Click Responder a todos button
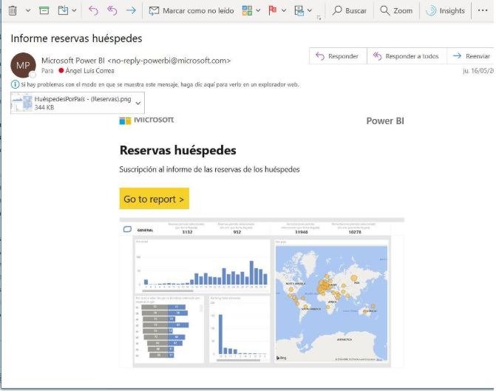This screenshot has height=391, width=496. [407, 56]
